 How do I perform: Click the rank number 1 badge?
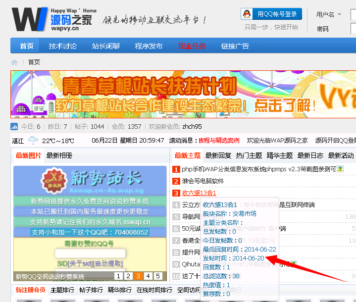click(x=176, y=169)
